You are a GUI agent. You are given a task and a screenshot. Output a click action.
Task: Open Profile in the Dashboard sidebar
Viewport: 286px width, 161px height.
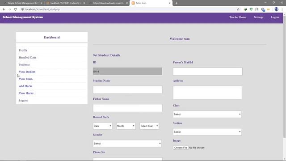click(x=23, y=50)
